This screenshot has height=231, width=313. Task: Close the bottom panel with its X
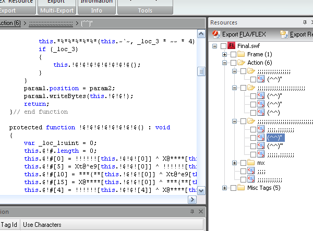(x=201, y=212)
